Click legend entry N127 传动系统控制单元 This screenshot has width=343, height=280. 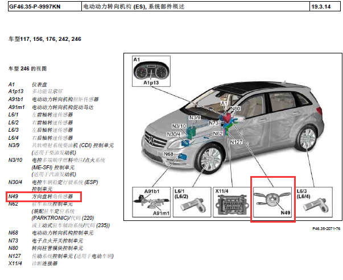pos(61,256)
